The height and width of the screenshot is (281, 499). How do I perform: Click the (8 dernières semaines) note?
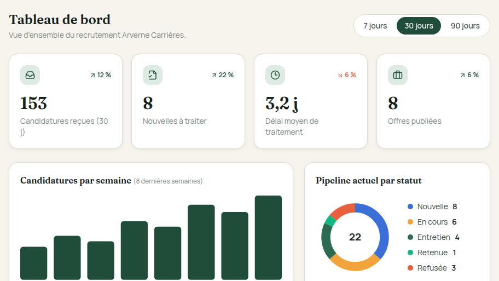point(168,181)
